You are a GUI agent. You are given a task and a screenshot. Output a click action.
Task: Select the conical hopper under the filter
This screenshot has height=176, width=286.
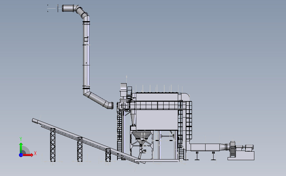142,138
